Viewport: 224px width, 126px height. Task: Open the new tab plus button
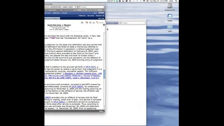pyautogui.click(x=104, y=10)
